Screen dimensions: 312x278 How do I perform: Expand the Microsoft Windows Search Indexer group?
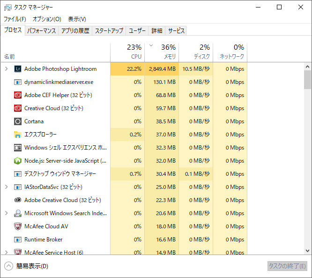pyautogui.click(x=7, y=213)
